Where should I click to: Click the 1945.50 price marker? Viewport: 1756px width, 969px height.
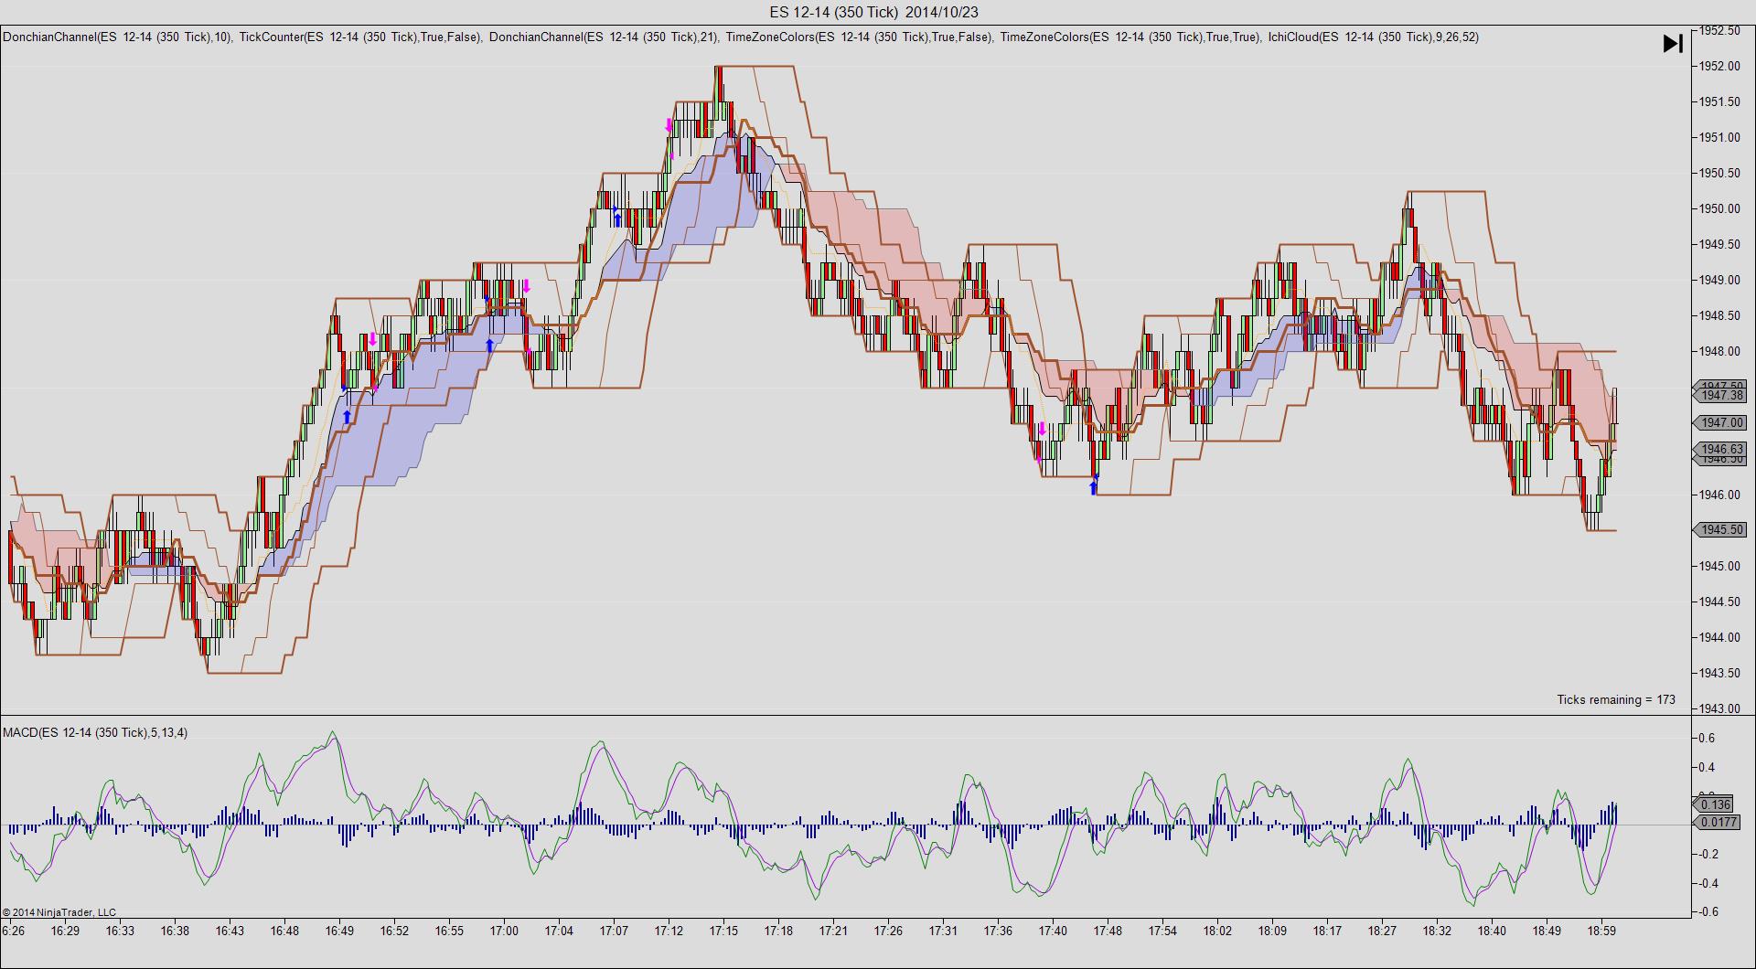[1721, 529]
